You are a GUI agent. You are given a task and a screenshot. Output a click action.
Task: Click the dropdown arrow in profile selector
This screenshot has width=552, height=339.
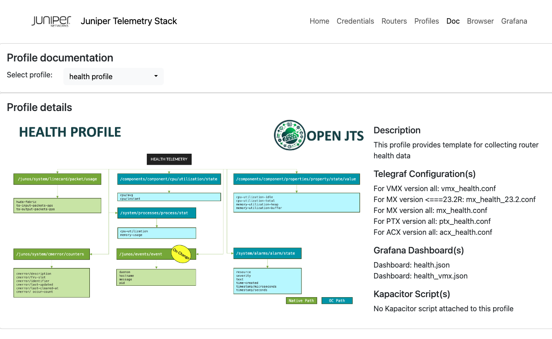(156, 76)
